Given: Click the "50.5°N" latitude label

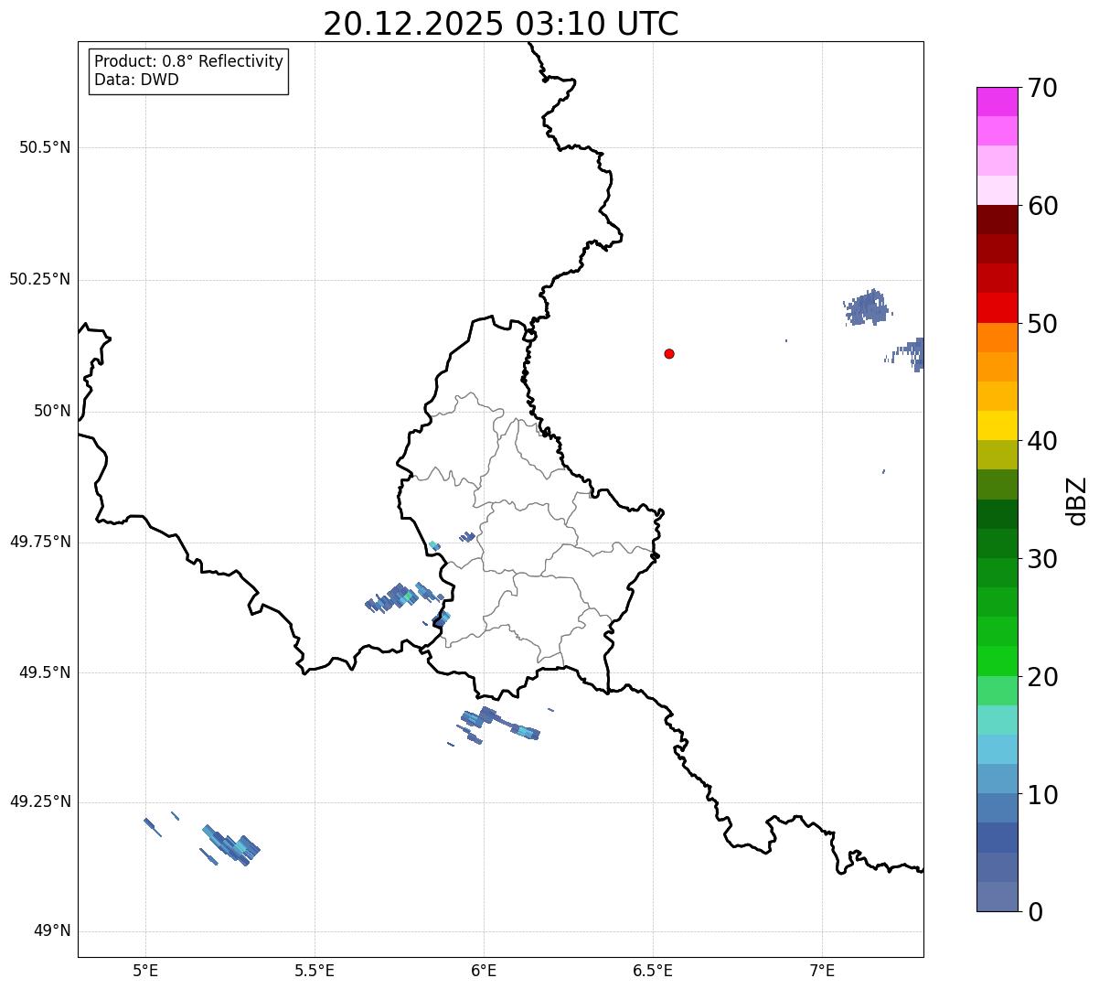Looking at the screenshot, I should [x=45, y=147].
